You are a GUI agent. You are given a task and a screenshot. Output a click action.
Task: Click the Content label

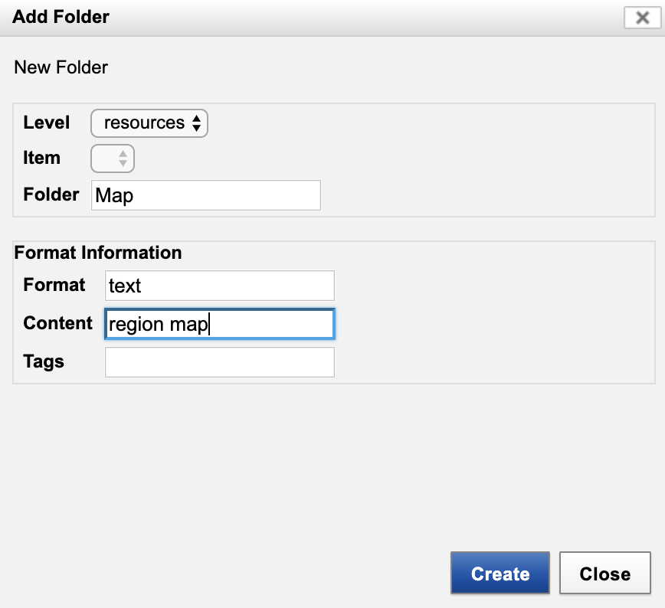58,323
